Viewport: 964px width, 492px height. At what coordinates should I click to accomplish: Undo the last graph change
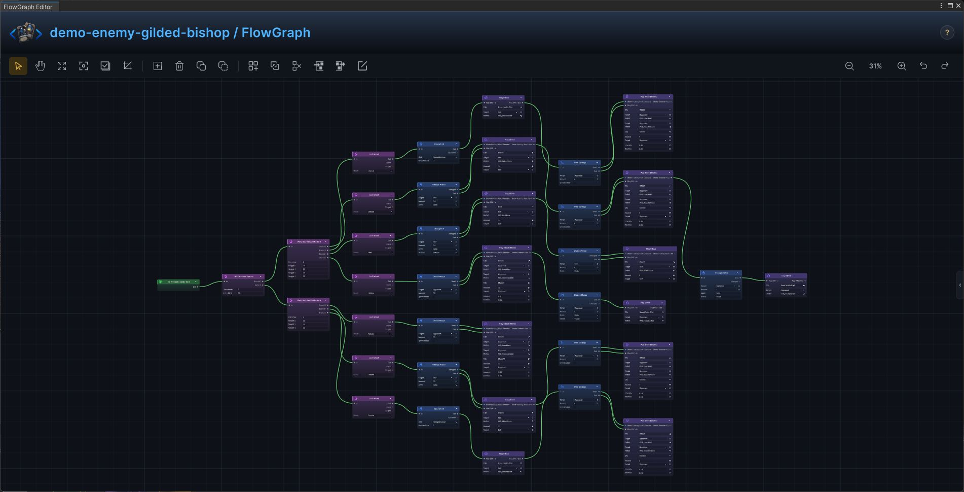click(923, 66)
